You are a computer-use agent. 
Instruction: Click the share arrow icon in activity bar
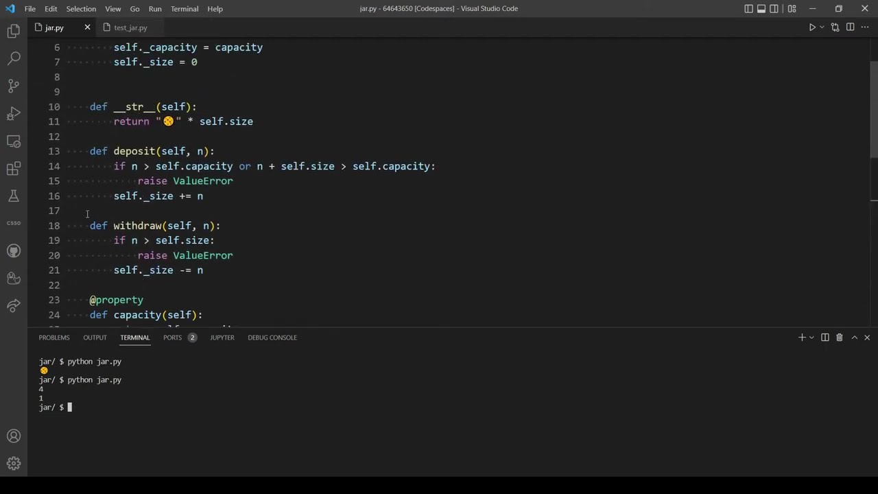click(x=14, y=305)
